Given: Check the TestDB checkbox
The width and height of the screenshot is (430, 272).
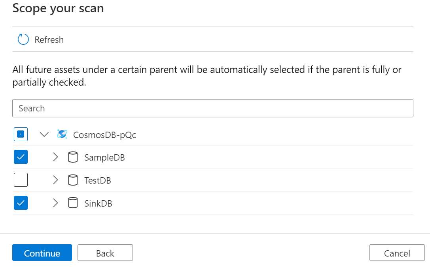Looking at the screenshot, I should (x=21, y=180).
